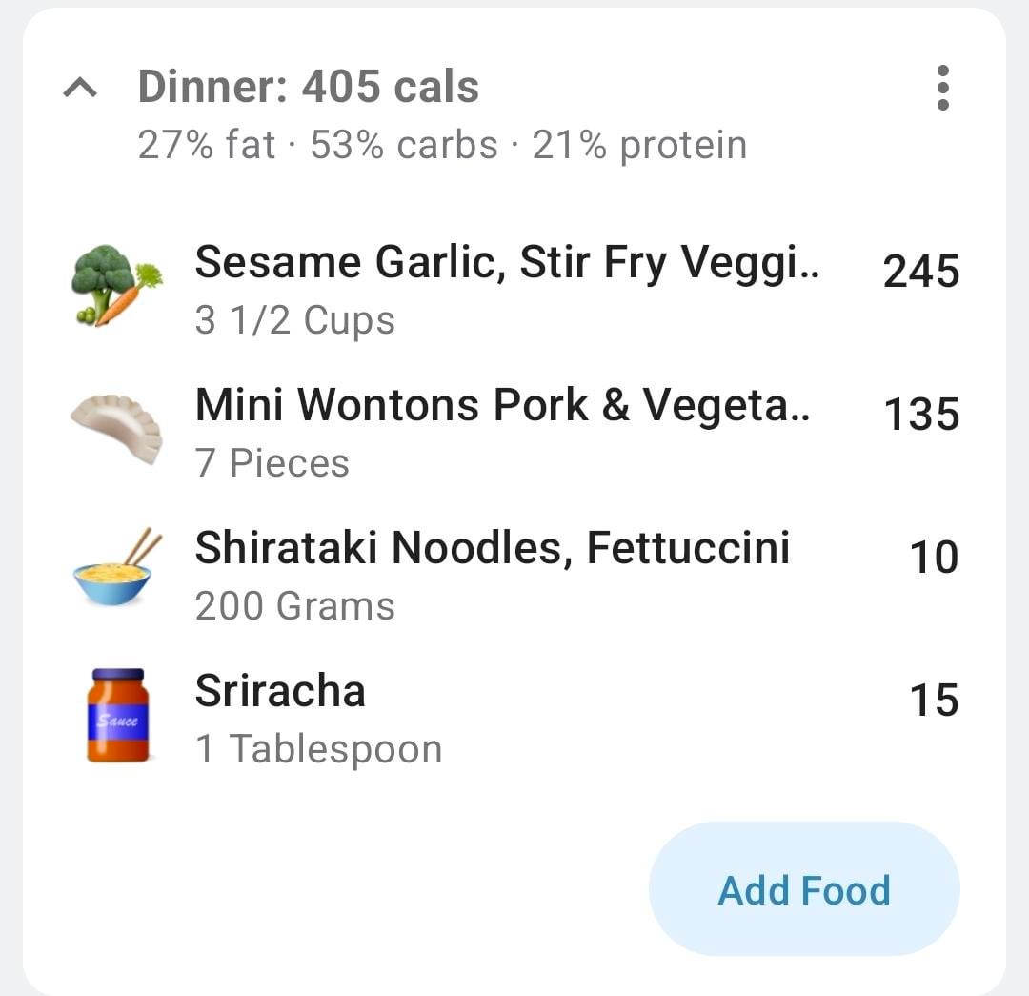Image resolution: width=1029 pixels, height=996 pixels.
Task: Select the Sriracha food entry
Action: [280, 691]
